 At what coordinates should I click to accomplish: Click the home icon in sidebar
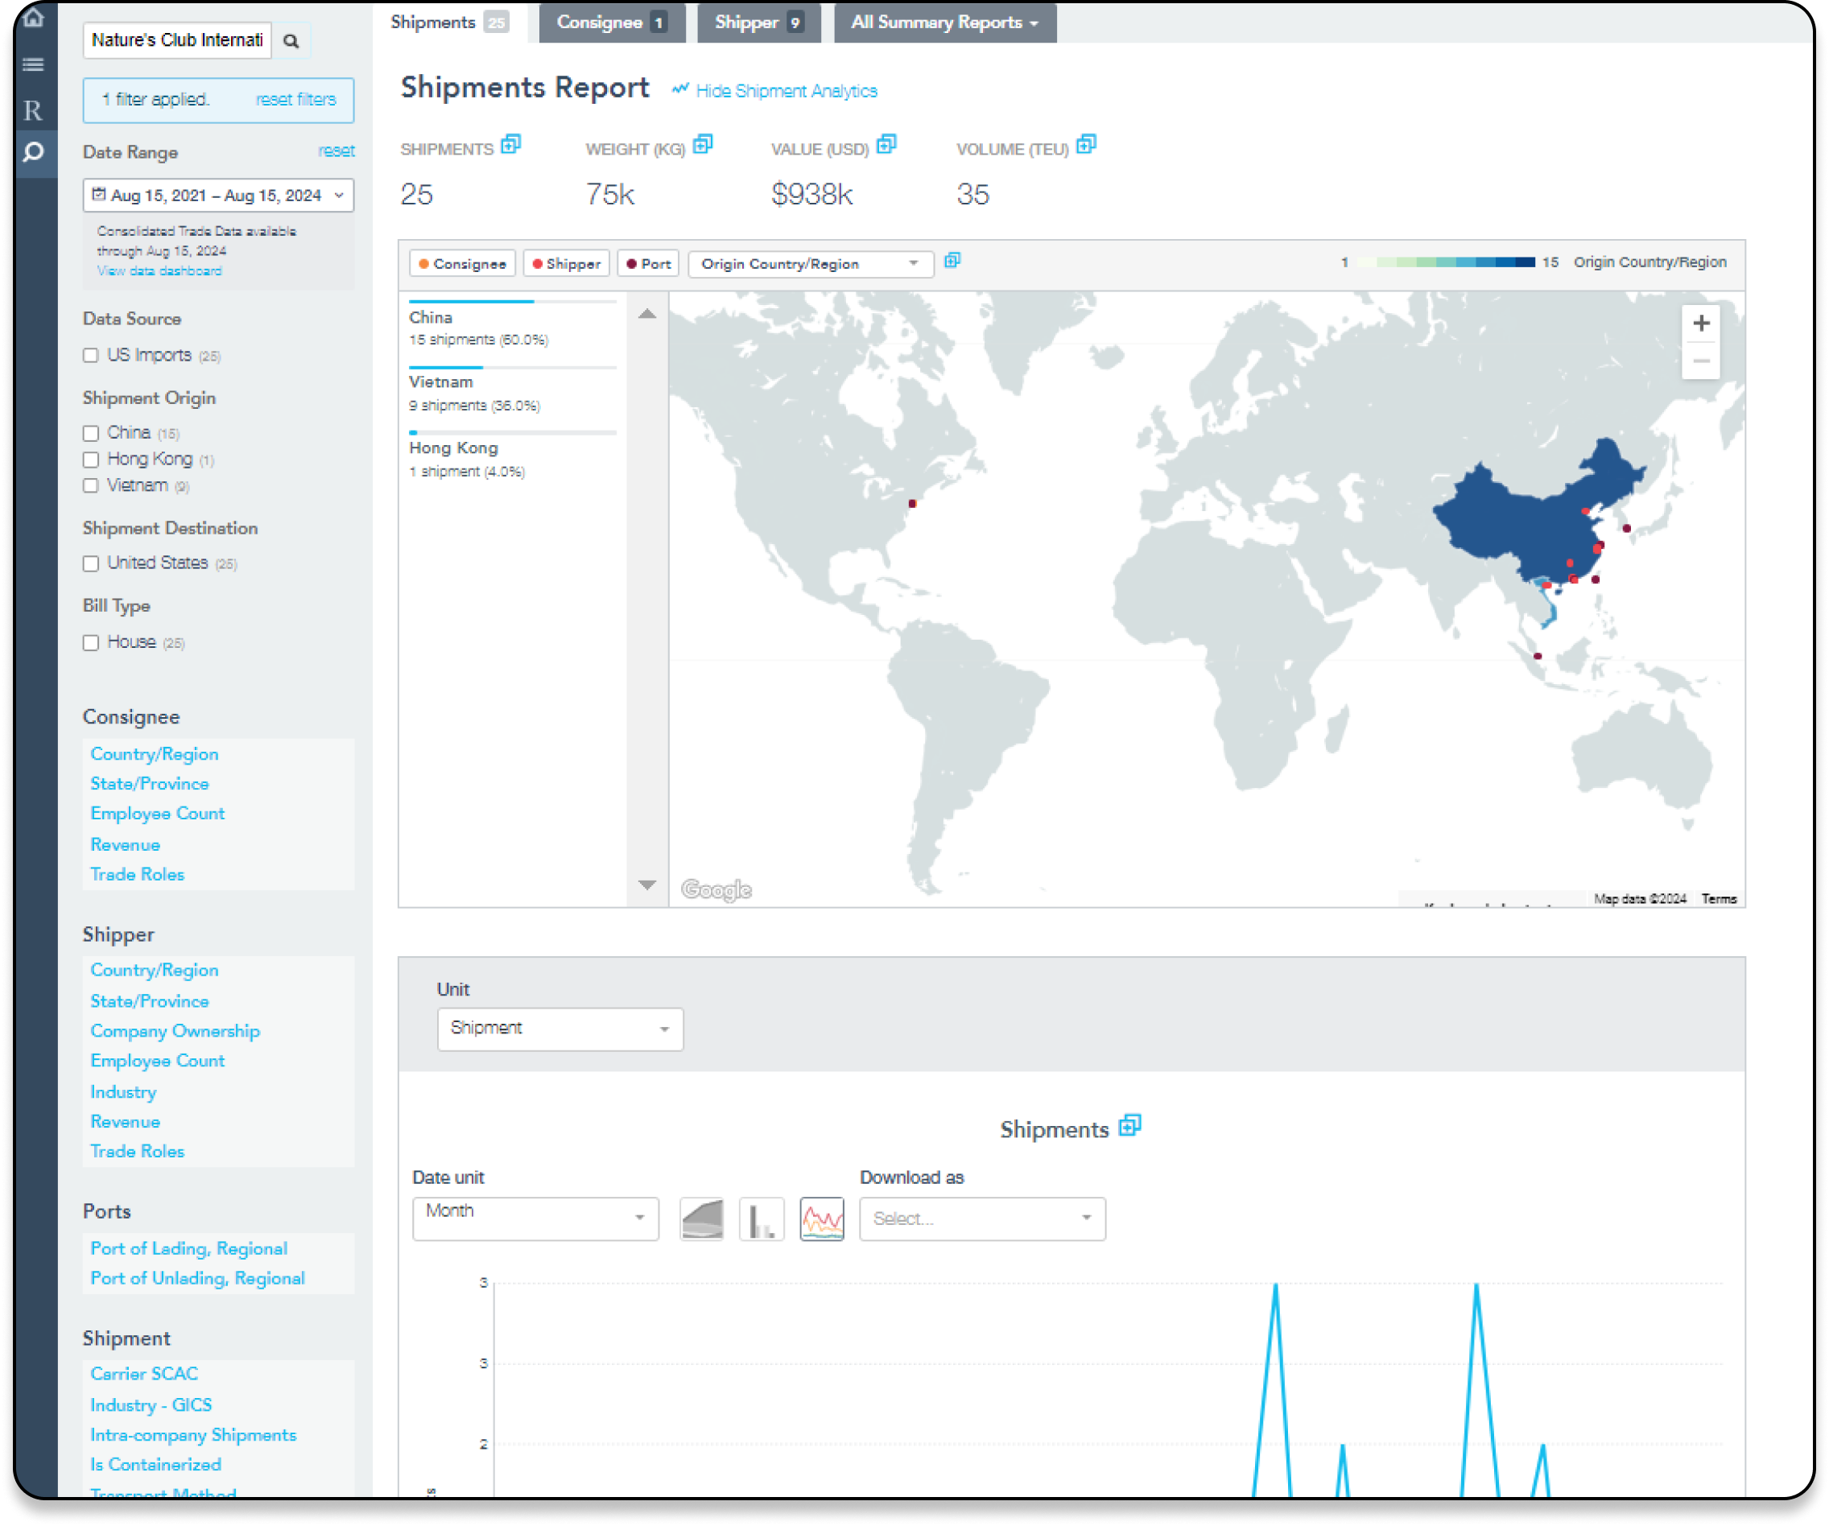(x=33, y=19)
